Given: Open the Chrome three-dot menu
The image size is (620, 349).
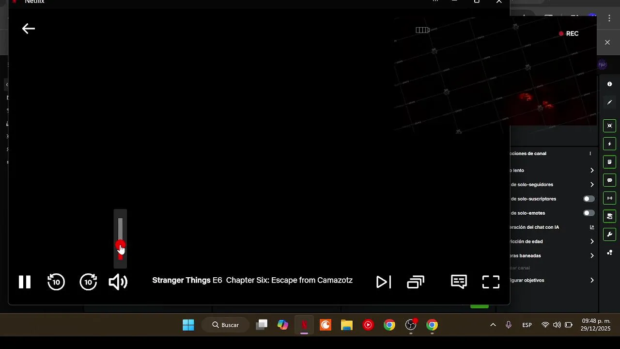Looking at the screenshot, I should click(x=609, y=19).
